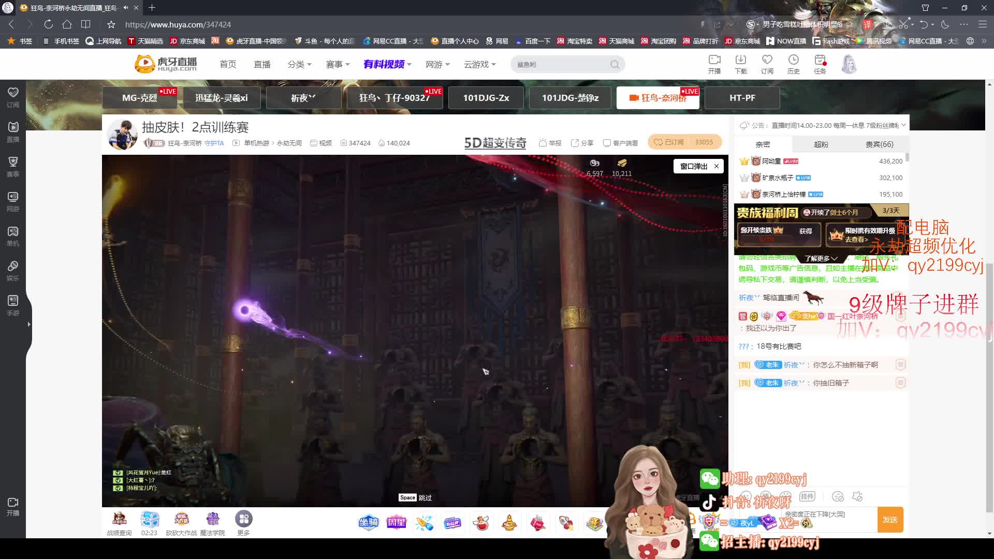This screenshot has width=994, height=559.
Task: Mute the tab audio speaker icon
Action: click(126, 8)
